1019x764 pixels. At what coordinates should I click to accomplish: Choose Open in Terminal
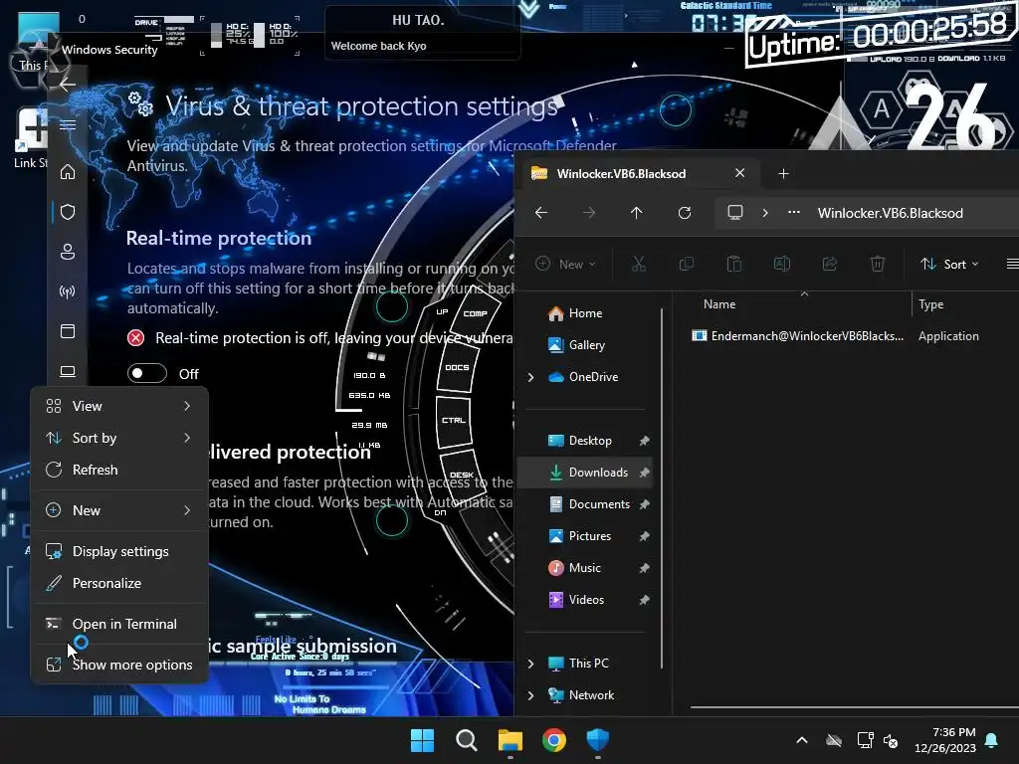[119, 625]
